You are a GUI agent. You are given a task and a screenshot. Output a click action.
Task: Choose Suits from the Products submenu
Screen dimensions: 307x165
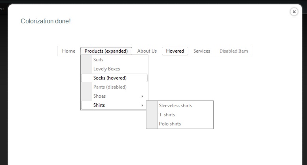[x=99, y=60]
